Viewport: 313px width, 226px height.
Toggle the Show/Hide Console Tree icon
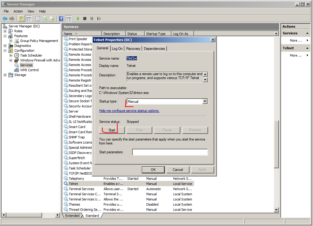coord(29,19)
